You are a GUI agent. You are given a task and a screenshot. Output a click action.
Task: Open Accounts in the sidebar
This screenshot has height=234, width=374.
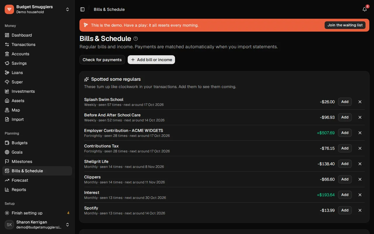coord(37,54)
